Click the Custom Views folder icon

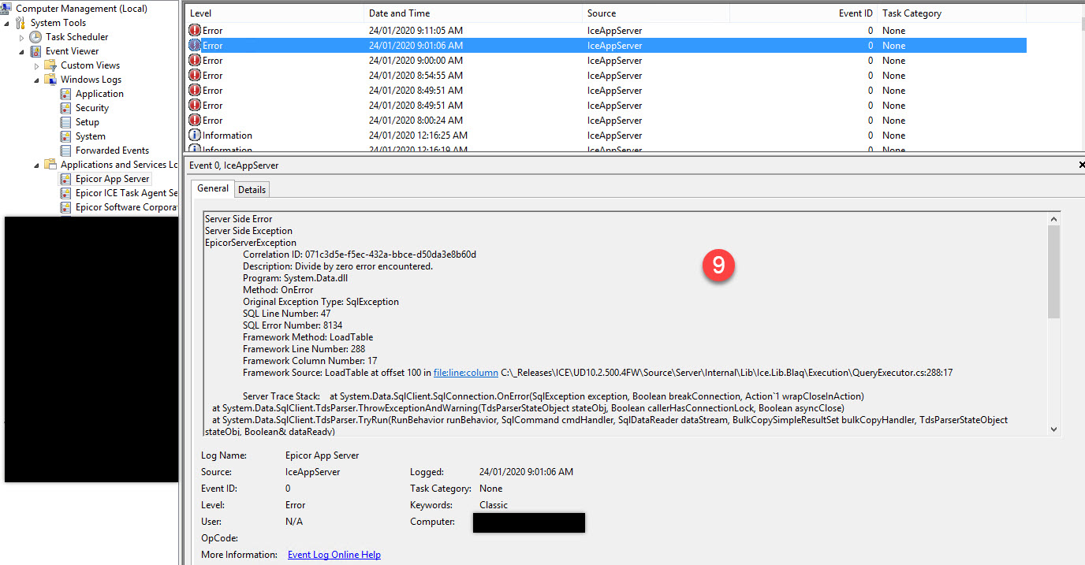(x=50, y=65)
